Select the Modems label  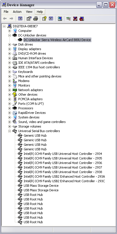pos(24,81)
